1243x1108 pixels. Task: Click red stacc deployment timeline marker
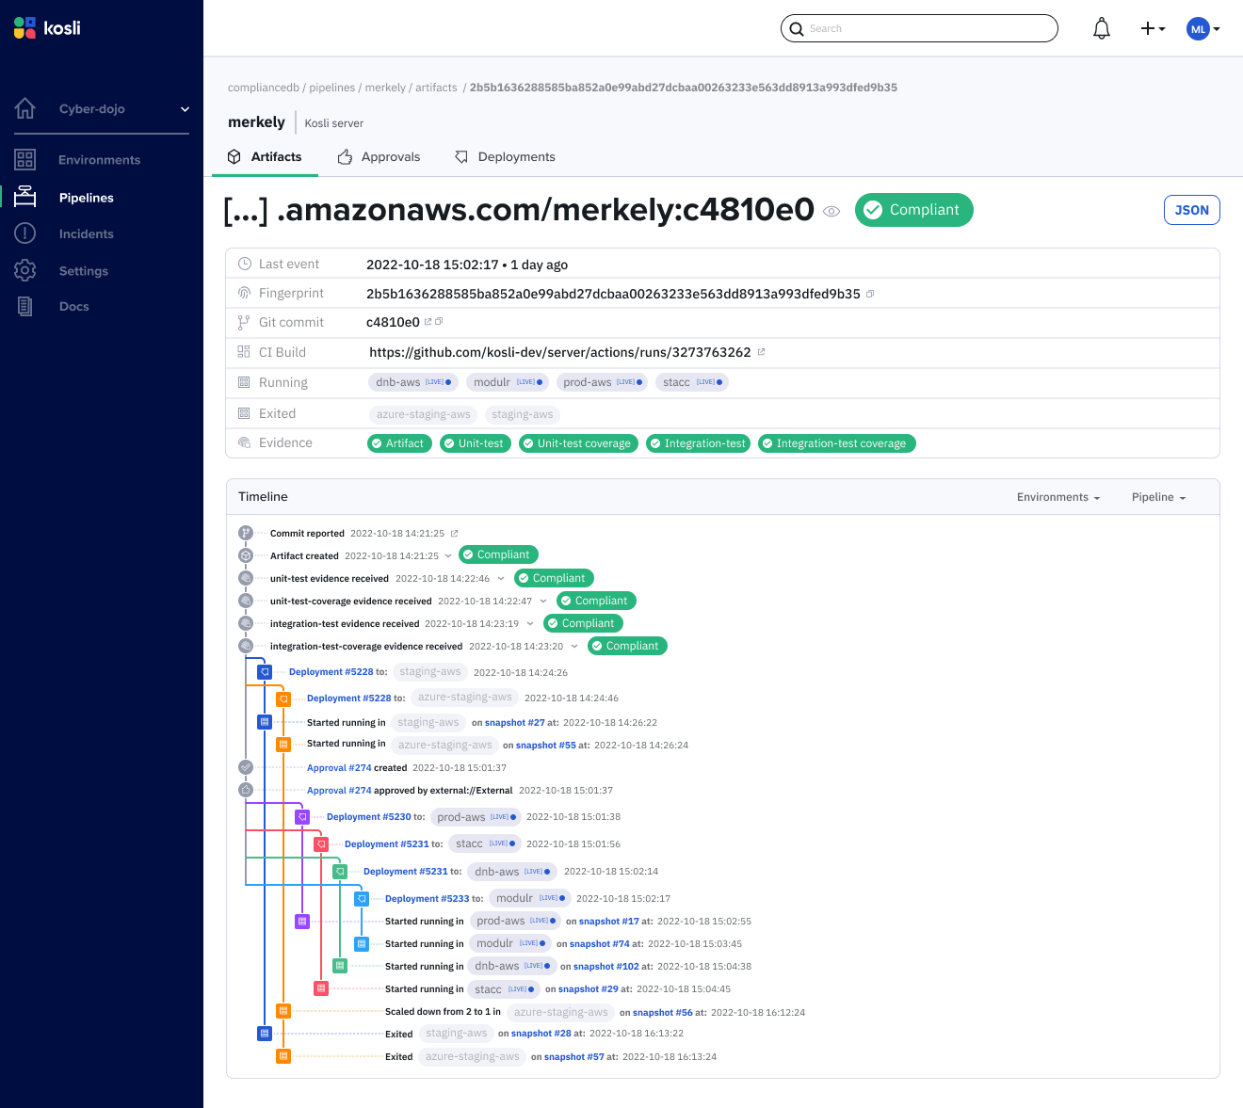[321, 844]
